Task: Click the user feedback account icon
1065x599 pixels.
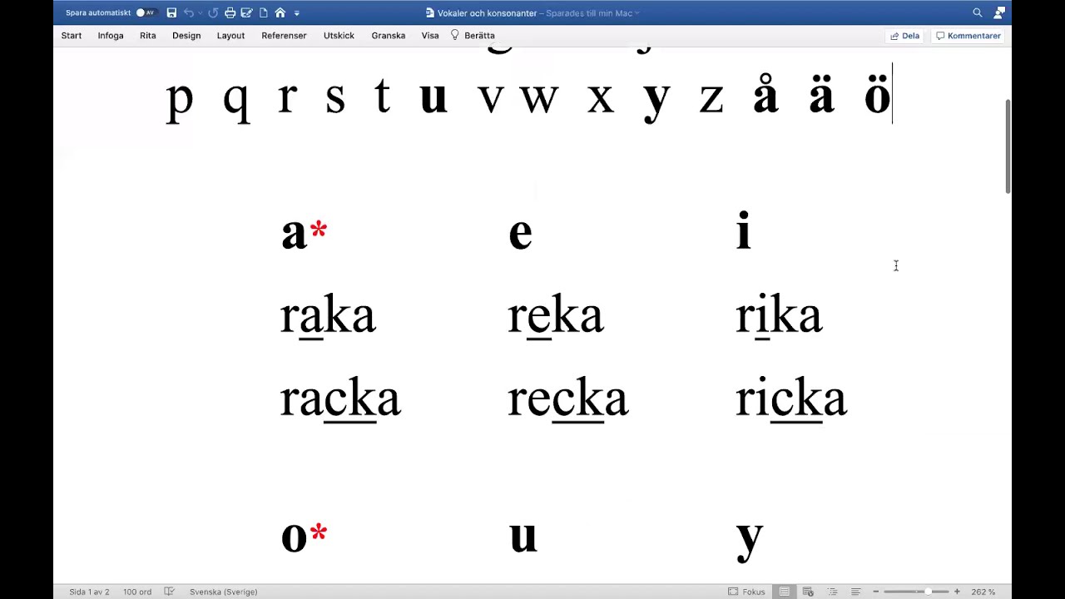Action: click(999, 12)
